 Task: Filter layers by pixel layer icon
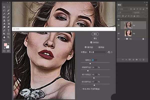[131, 9]
